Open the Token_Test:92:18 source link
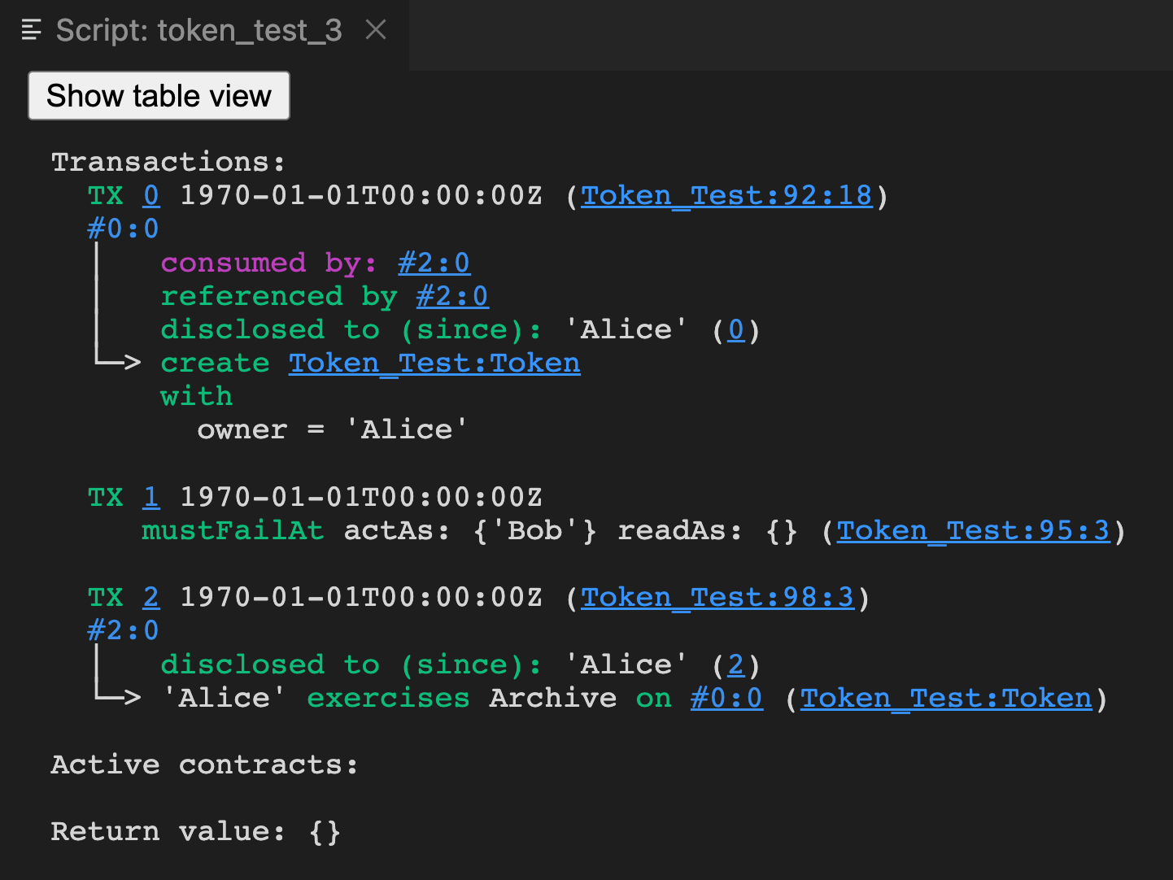The image size is (1173, 880). point(726,195)
